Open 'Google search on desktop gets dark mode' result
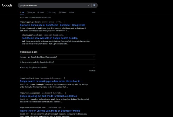 click(x=51, y=81)
